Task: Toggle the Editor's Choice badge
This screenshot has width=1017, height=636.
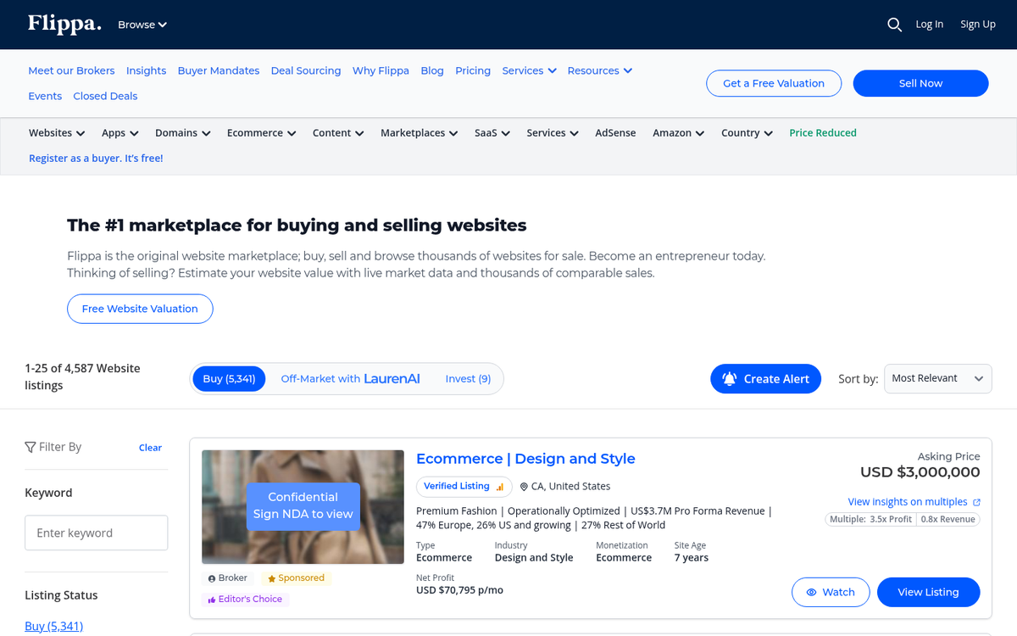Action: (x=245, y=598)
